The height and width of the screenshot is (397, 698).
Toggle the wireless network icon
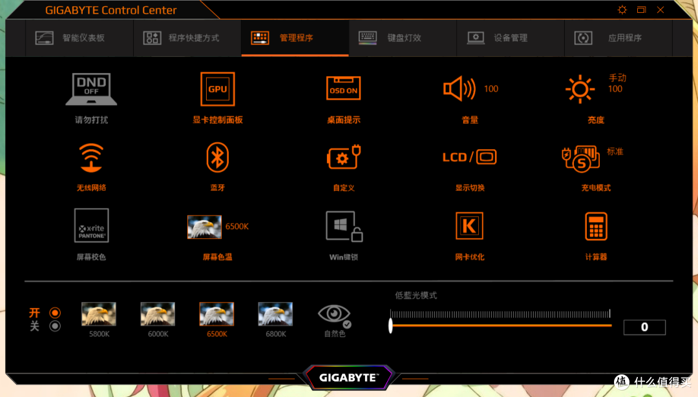coord(91,158)
